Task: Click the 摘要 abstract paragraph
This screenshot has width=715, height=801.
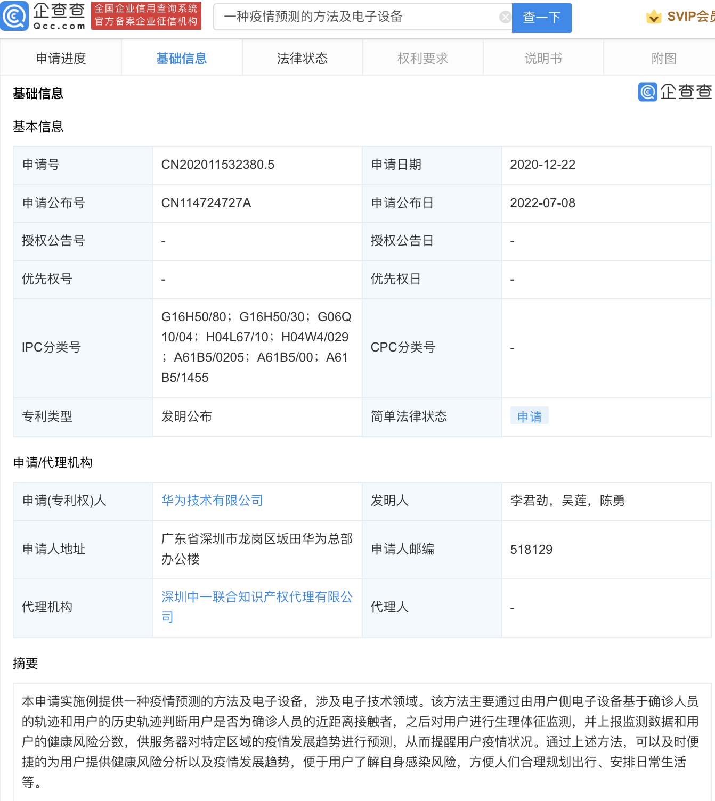Action: click(x=361, y=742)
